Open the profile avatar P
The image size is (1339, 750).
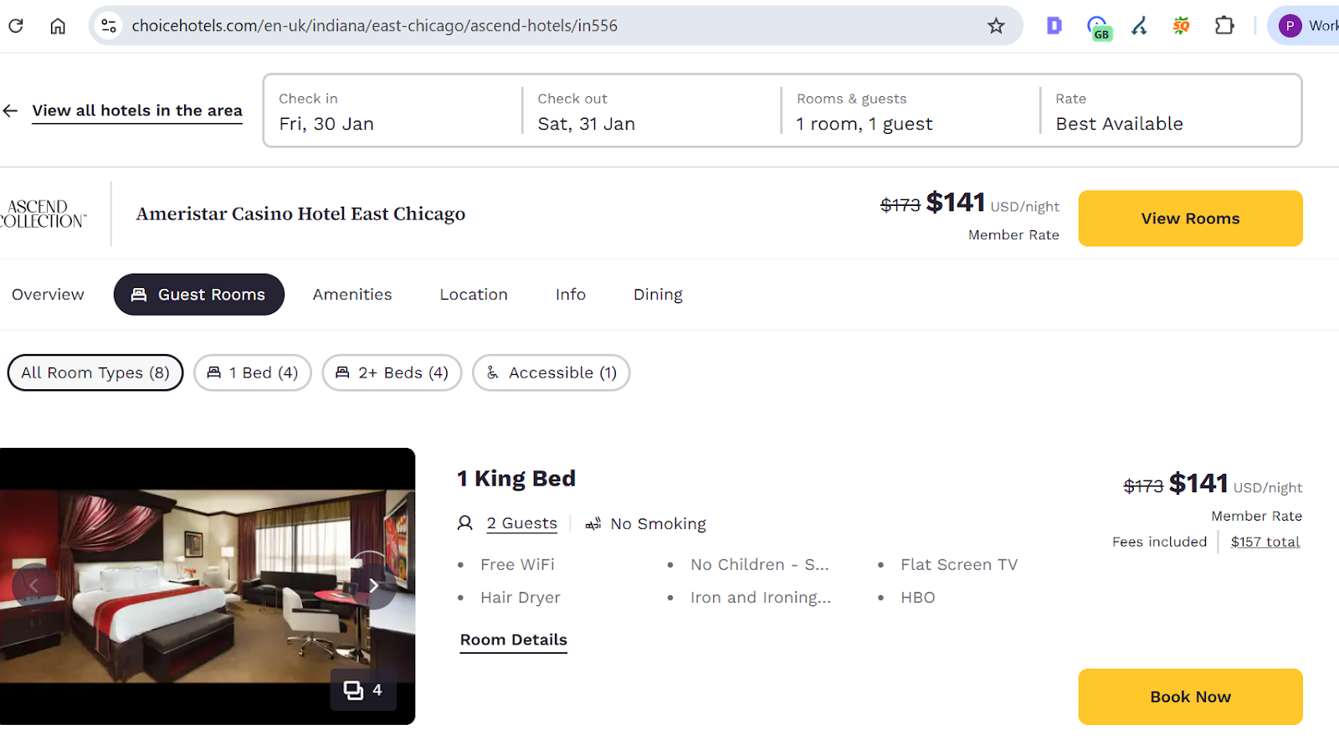coord(1290,26)
